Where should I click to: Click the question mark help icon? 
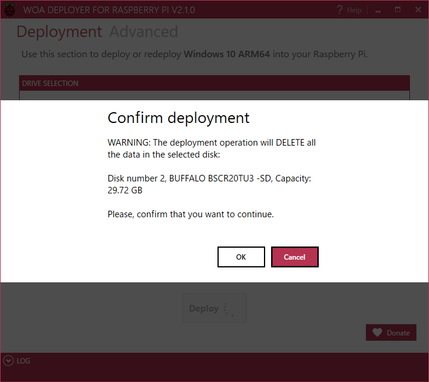[340, 10]
